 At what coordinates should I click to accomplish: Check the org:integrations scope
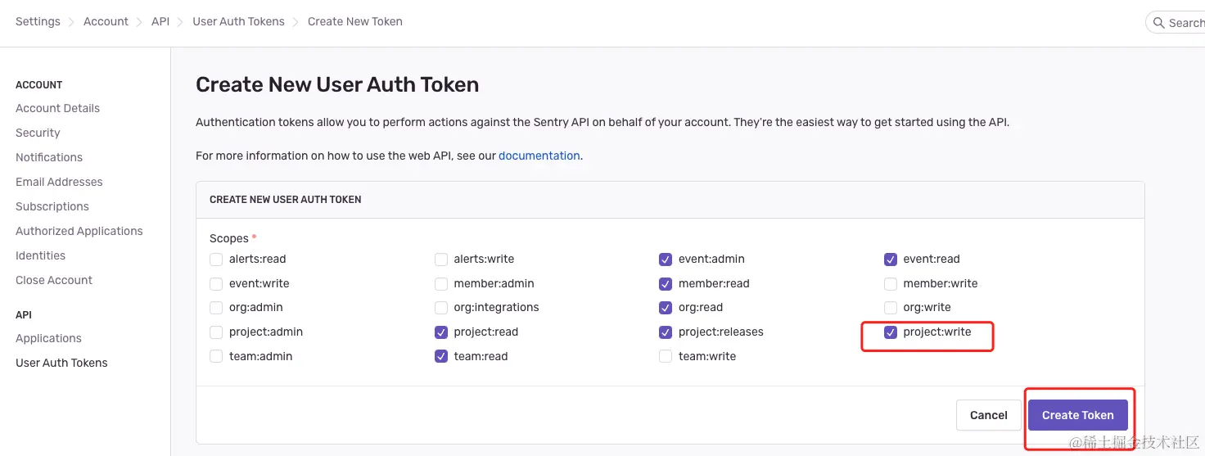(441, 308)
